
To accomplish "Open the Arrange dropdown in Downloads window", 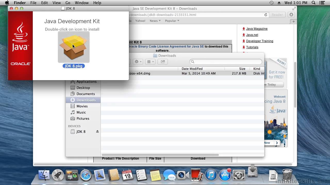I will (x=150, y=62).
